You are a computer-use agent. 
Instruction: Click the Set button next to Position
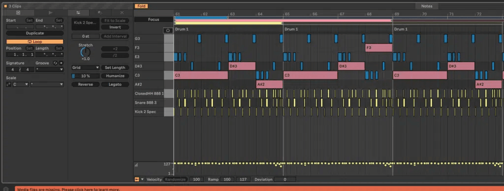click(x=30, y=48)
